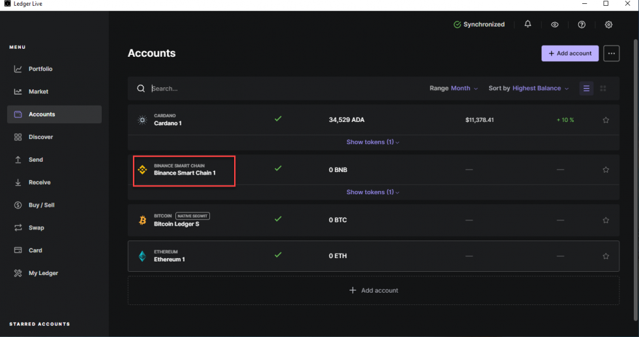The image size is (639, 337).
Task: Open the settings gear icon
Action: 608,25
